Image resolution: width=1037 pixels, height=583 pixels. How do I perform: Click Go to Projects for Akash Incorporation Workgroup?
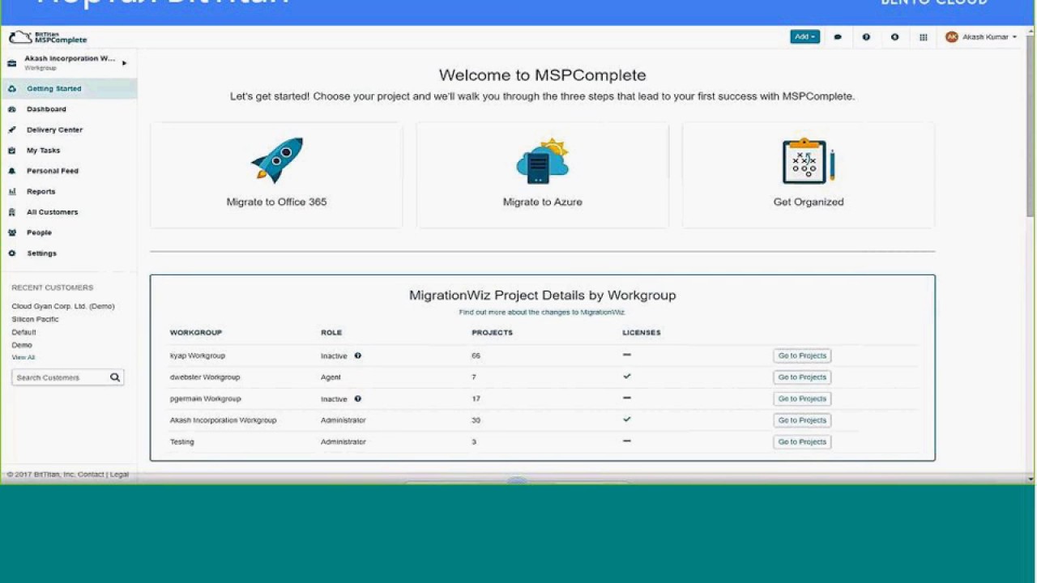point(802,420)
